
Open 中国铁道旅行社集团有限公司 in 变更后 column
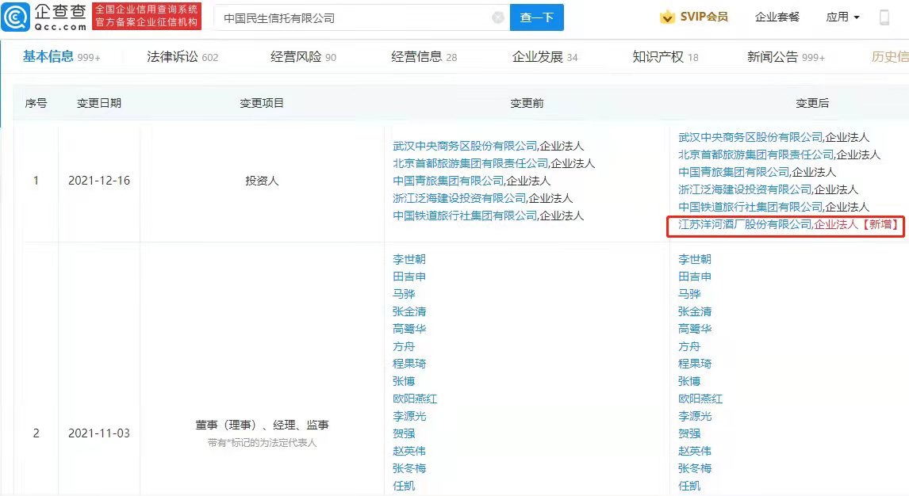[750, 208]
